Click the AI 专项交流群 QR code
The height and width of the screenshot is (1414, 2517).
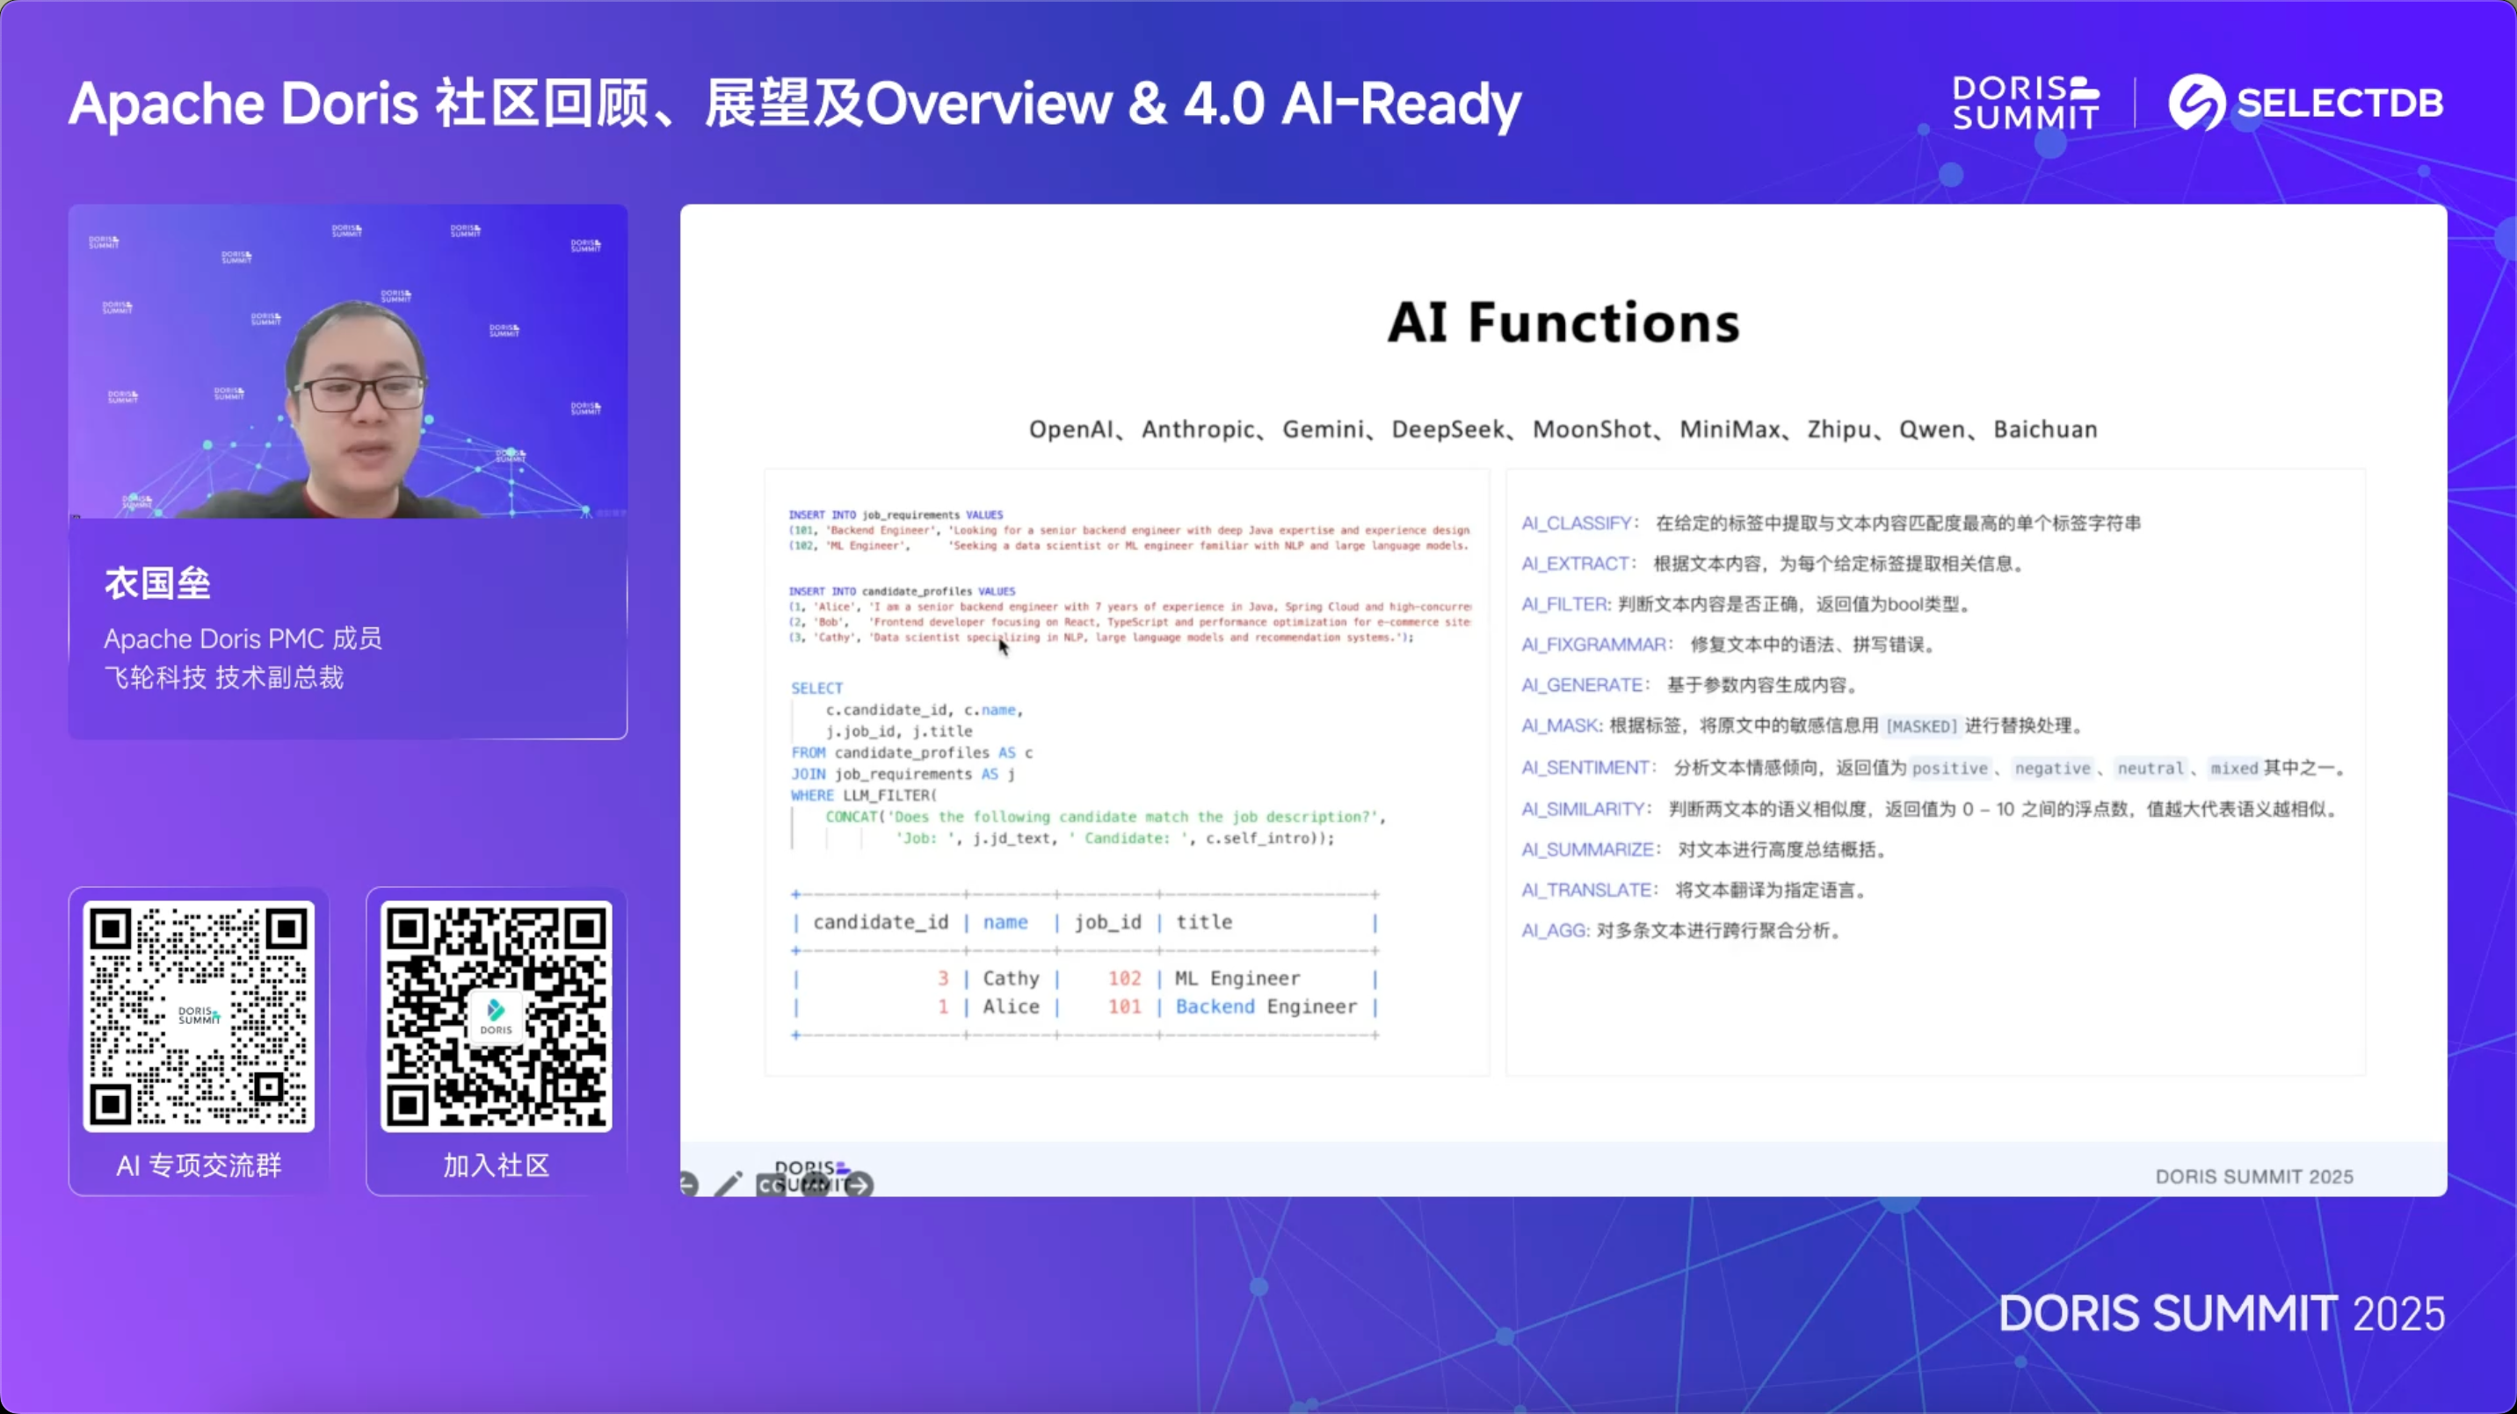coord(199,1015)
